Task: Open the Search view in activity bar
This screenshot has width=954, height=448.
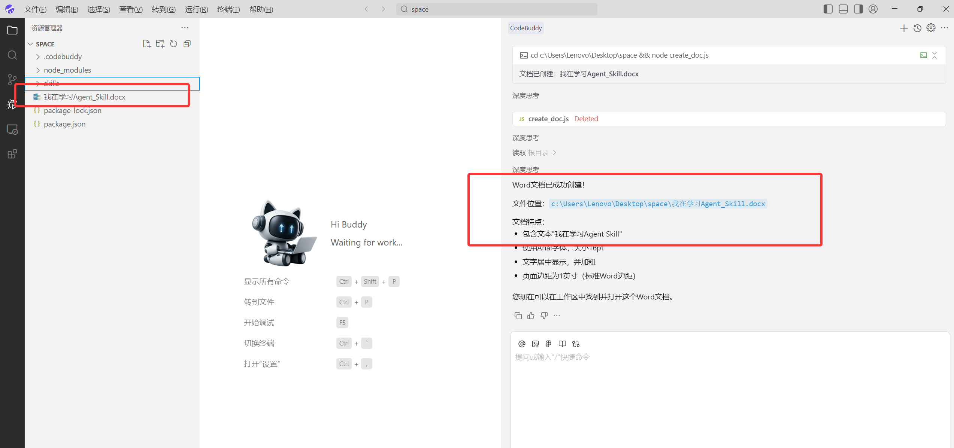Action: pyautogui.click(x=12, y=55)
